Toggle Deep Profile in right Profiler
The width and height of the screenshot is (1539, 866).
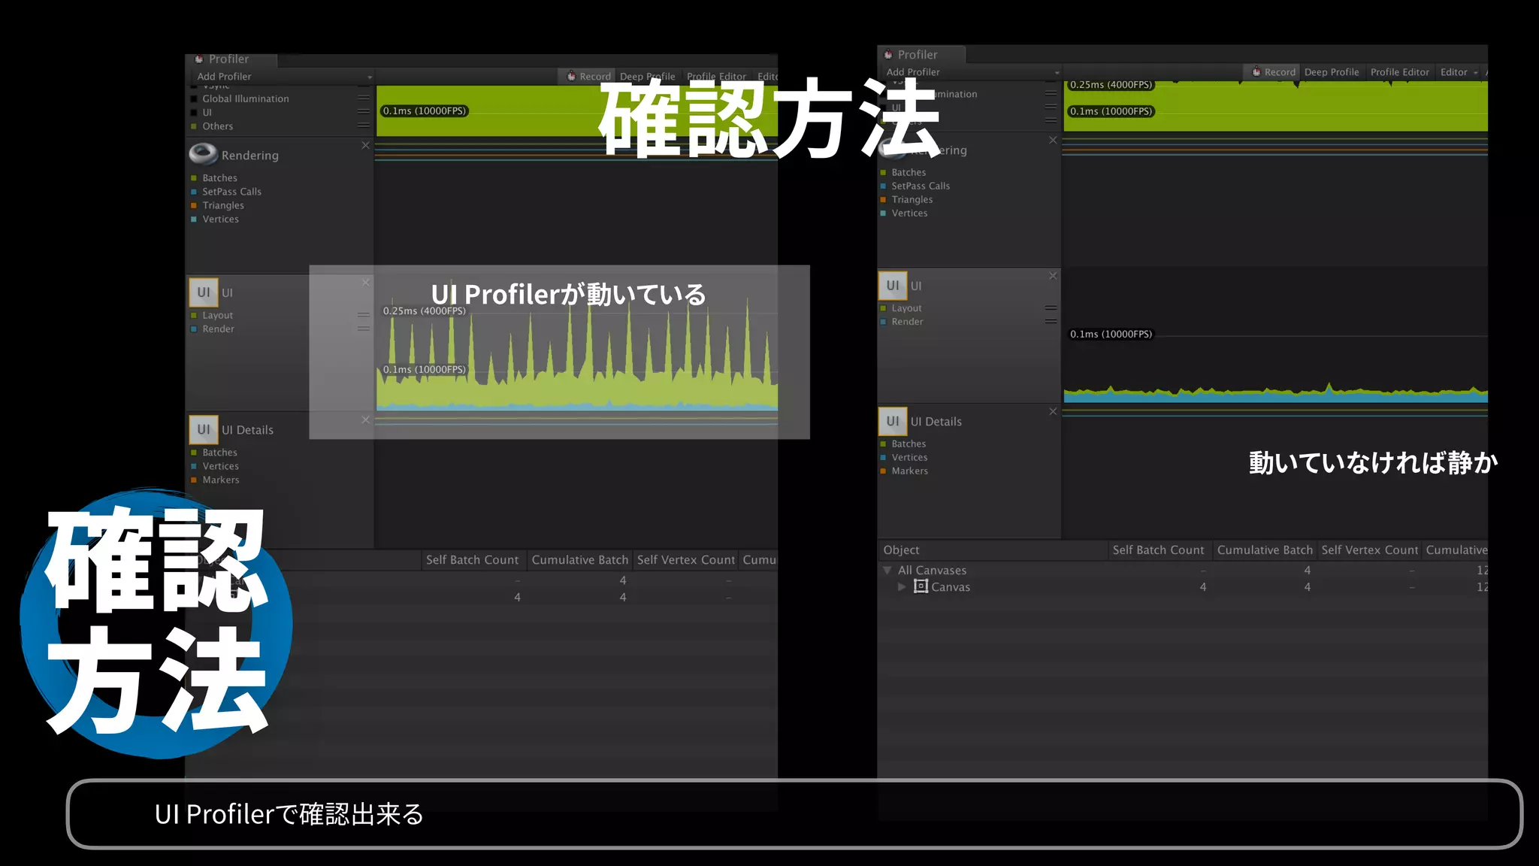tap(1332, 71)
